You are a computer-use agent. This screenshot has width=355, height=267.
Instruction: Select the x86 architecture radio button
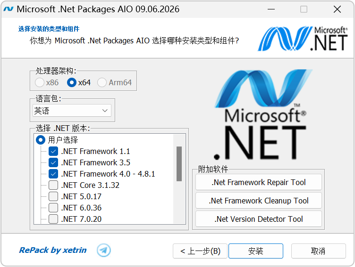coord(40,82)
